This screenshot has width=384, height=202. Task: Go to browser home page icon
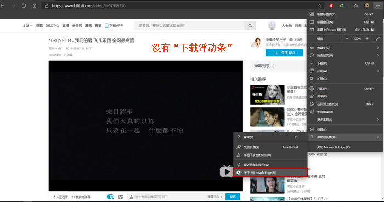coord(35,5)
